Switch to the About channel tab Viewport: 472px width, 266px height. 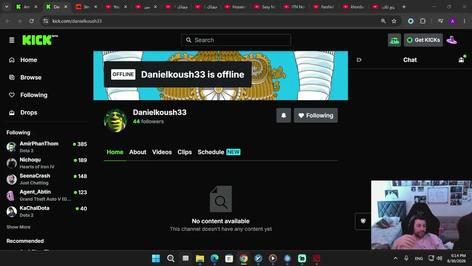point(138,152)
